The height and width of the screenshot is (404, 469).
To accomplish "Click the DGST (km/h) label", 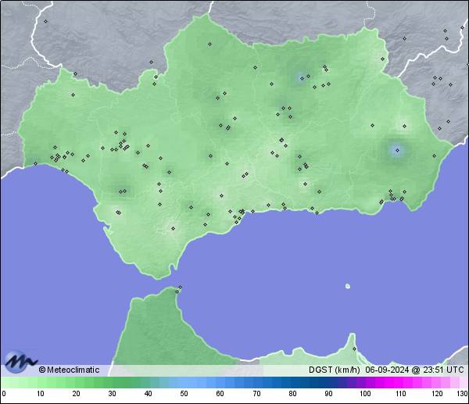I will click(334, 370).
